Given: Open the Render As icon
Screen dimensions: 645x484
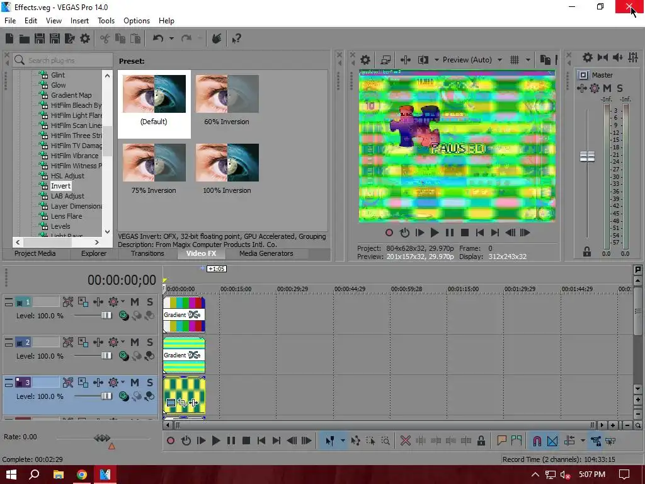Looking at the screenshot, I should click(70, 38).
